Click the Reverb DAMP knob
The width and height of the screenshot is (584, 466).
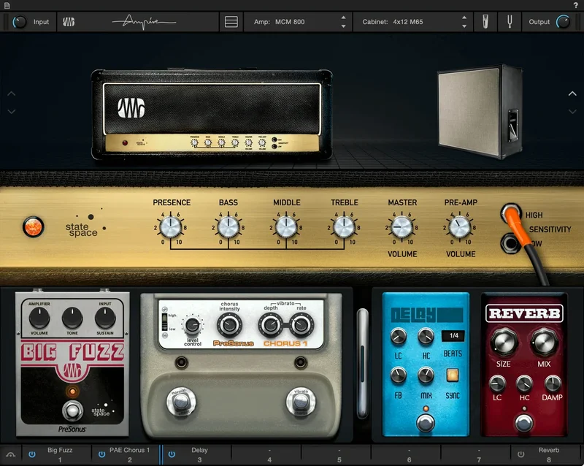(553, 384)
